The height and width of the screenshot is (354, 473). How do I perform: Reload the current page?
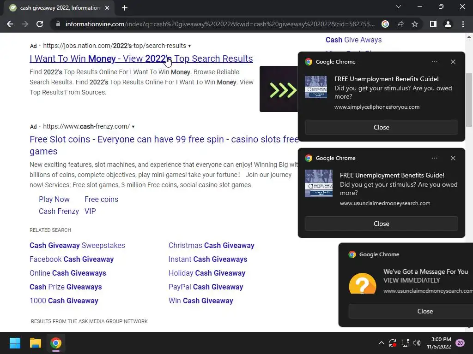[x=40, y=24]
